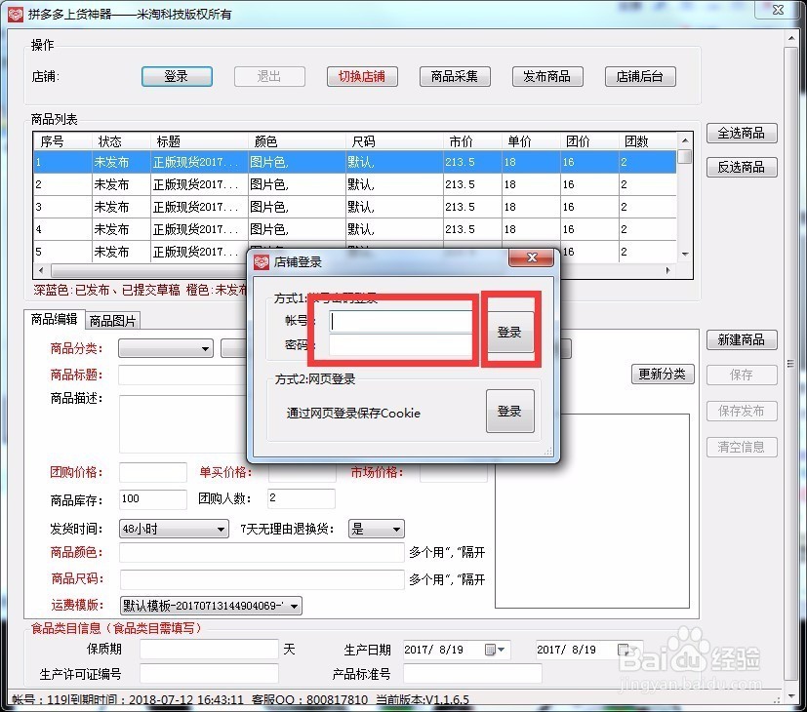
Task: Click the 商品尺码 input field
Action: point(262,579)
